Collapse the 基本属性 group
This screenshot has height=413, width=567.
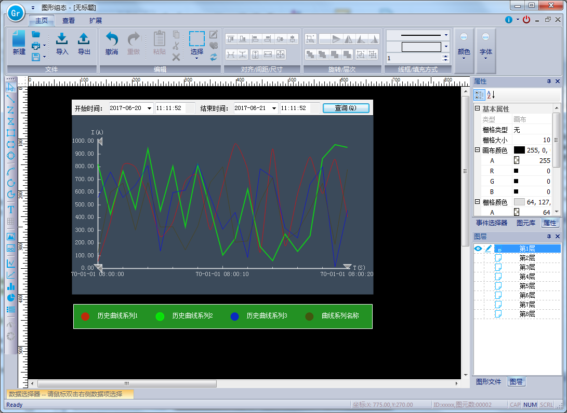[477, 108]
